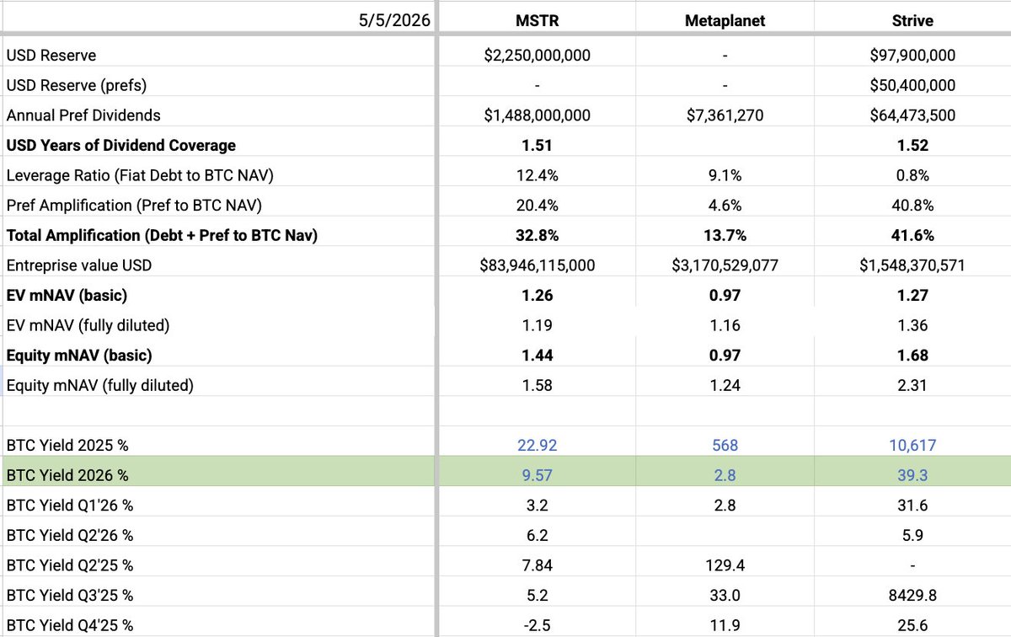Select Strive prefs reserve $50,400,000
This screenshot has width=1011, height=637.
coord(912,85)
